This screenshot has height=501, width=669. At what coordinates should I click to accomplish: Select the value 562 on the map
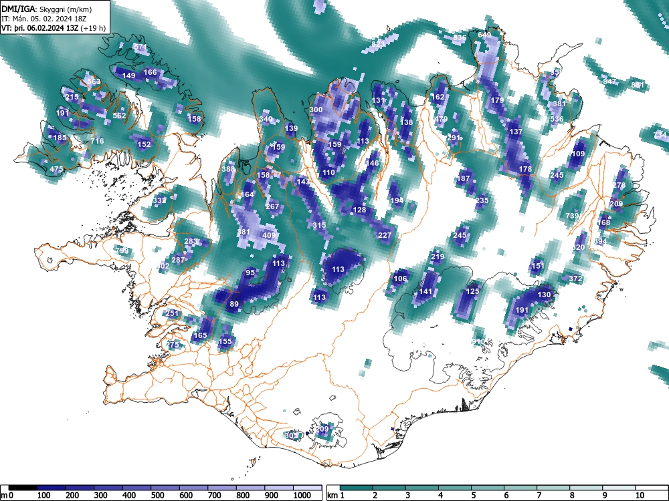120,116
